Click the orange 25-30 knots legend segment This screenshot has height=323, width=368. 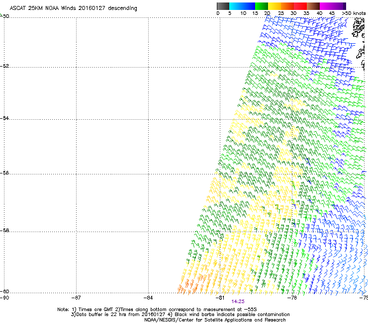pos(287,6)
